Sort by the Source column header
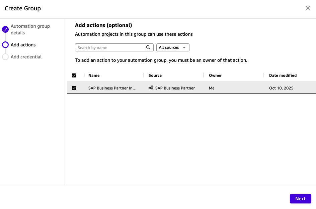 pyautogui.click(x=155, y=75)
